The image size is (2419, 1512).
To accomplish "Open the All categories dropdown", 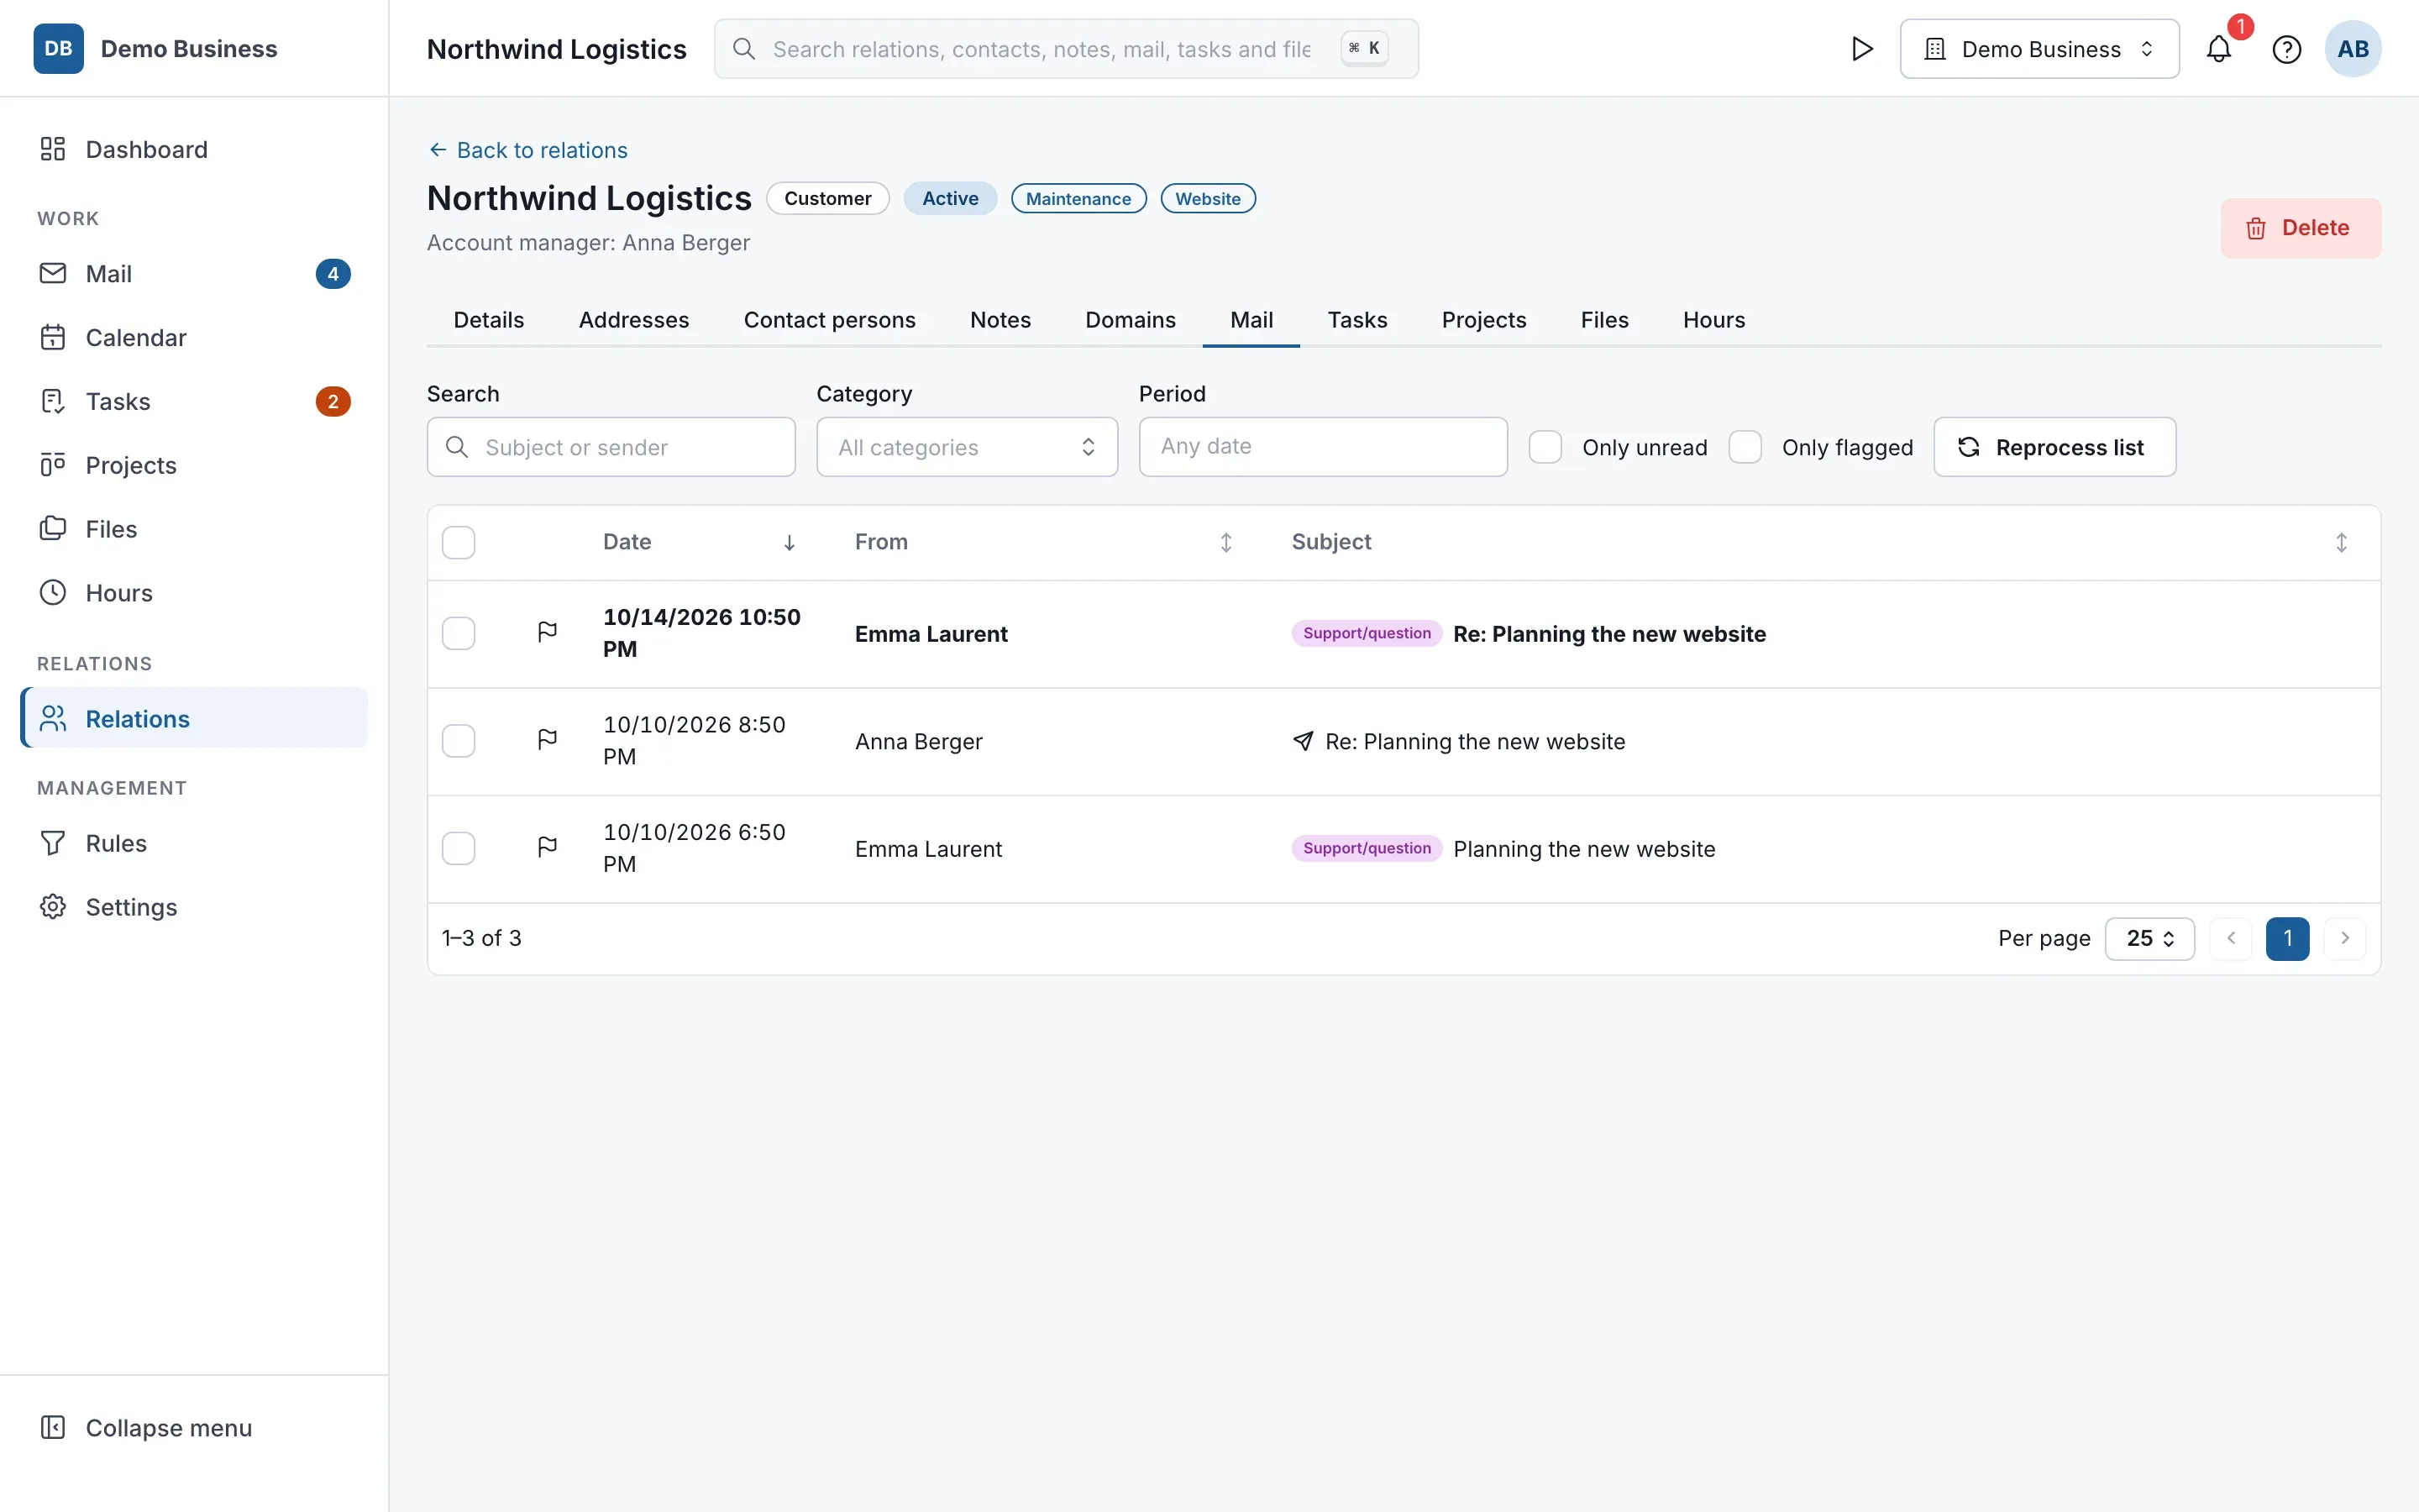I will (x=967, y=447).
